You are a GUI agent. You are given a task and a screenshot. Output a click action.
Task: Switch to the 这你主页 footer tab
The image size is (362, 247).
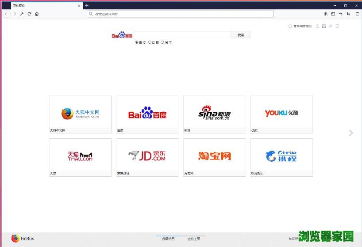pyautogui.click(x=193, y=239)
